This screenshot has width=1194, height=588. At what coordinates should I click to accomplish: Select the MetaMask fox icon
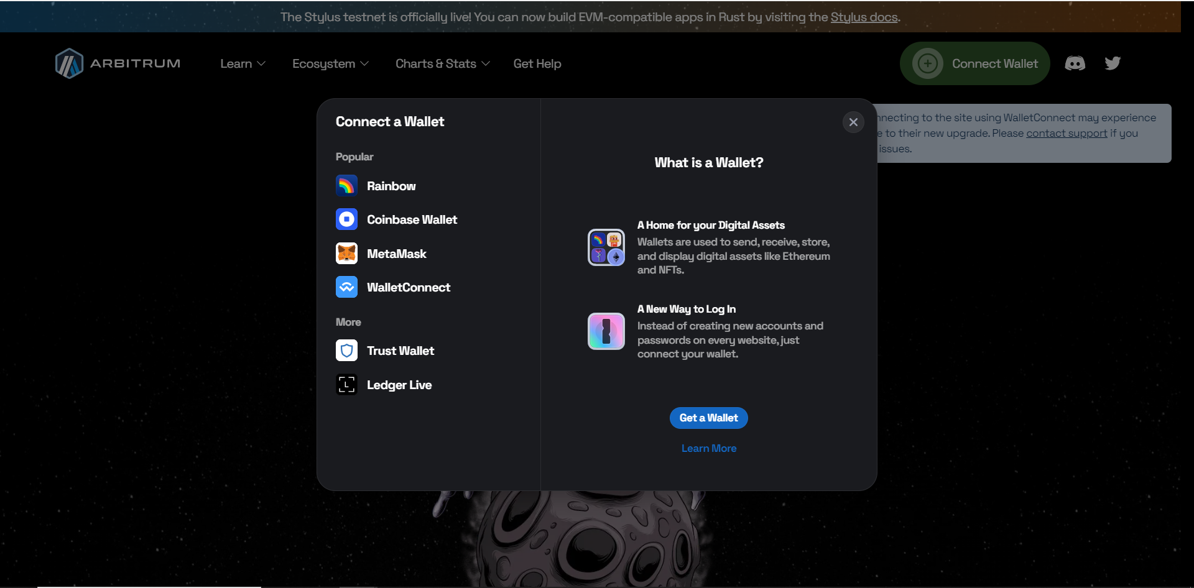pyautogui.click(x=346, y=253)
